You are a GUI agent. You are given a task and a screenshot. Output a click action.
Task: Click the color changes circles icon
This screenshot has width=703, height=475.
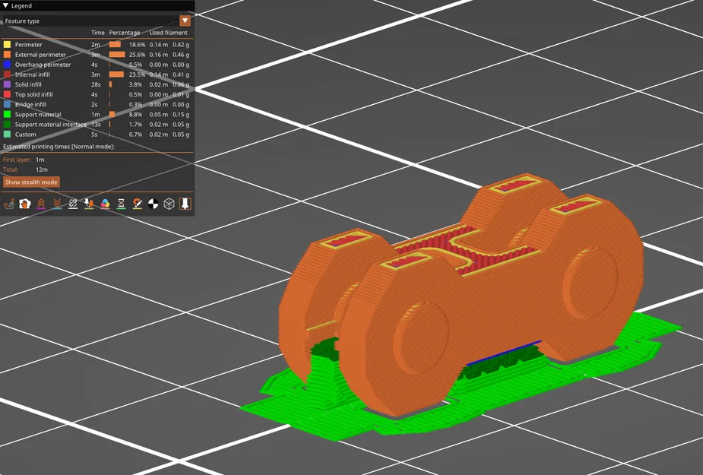(105, 204)
